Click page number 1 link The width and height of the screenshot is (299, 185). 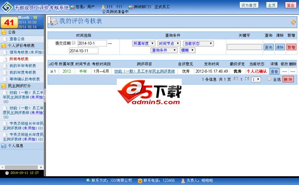click(241, 79)
